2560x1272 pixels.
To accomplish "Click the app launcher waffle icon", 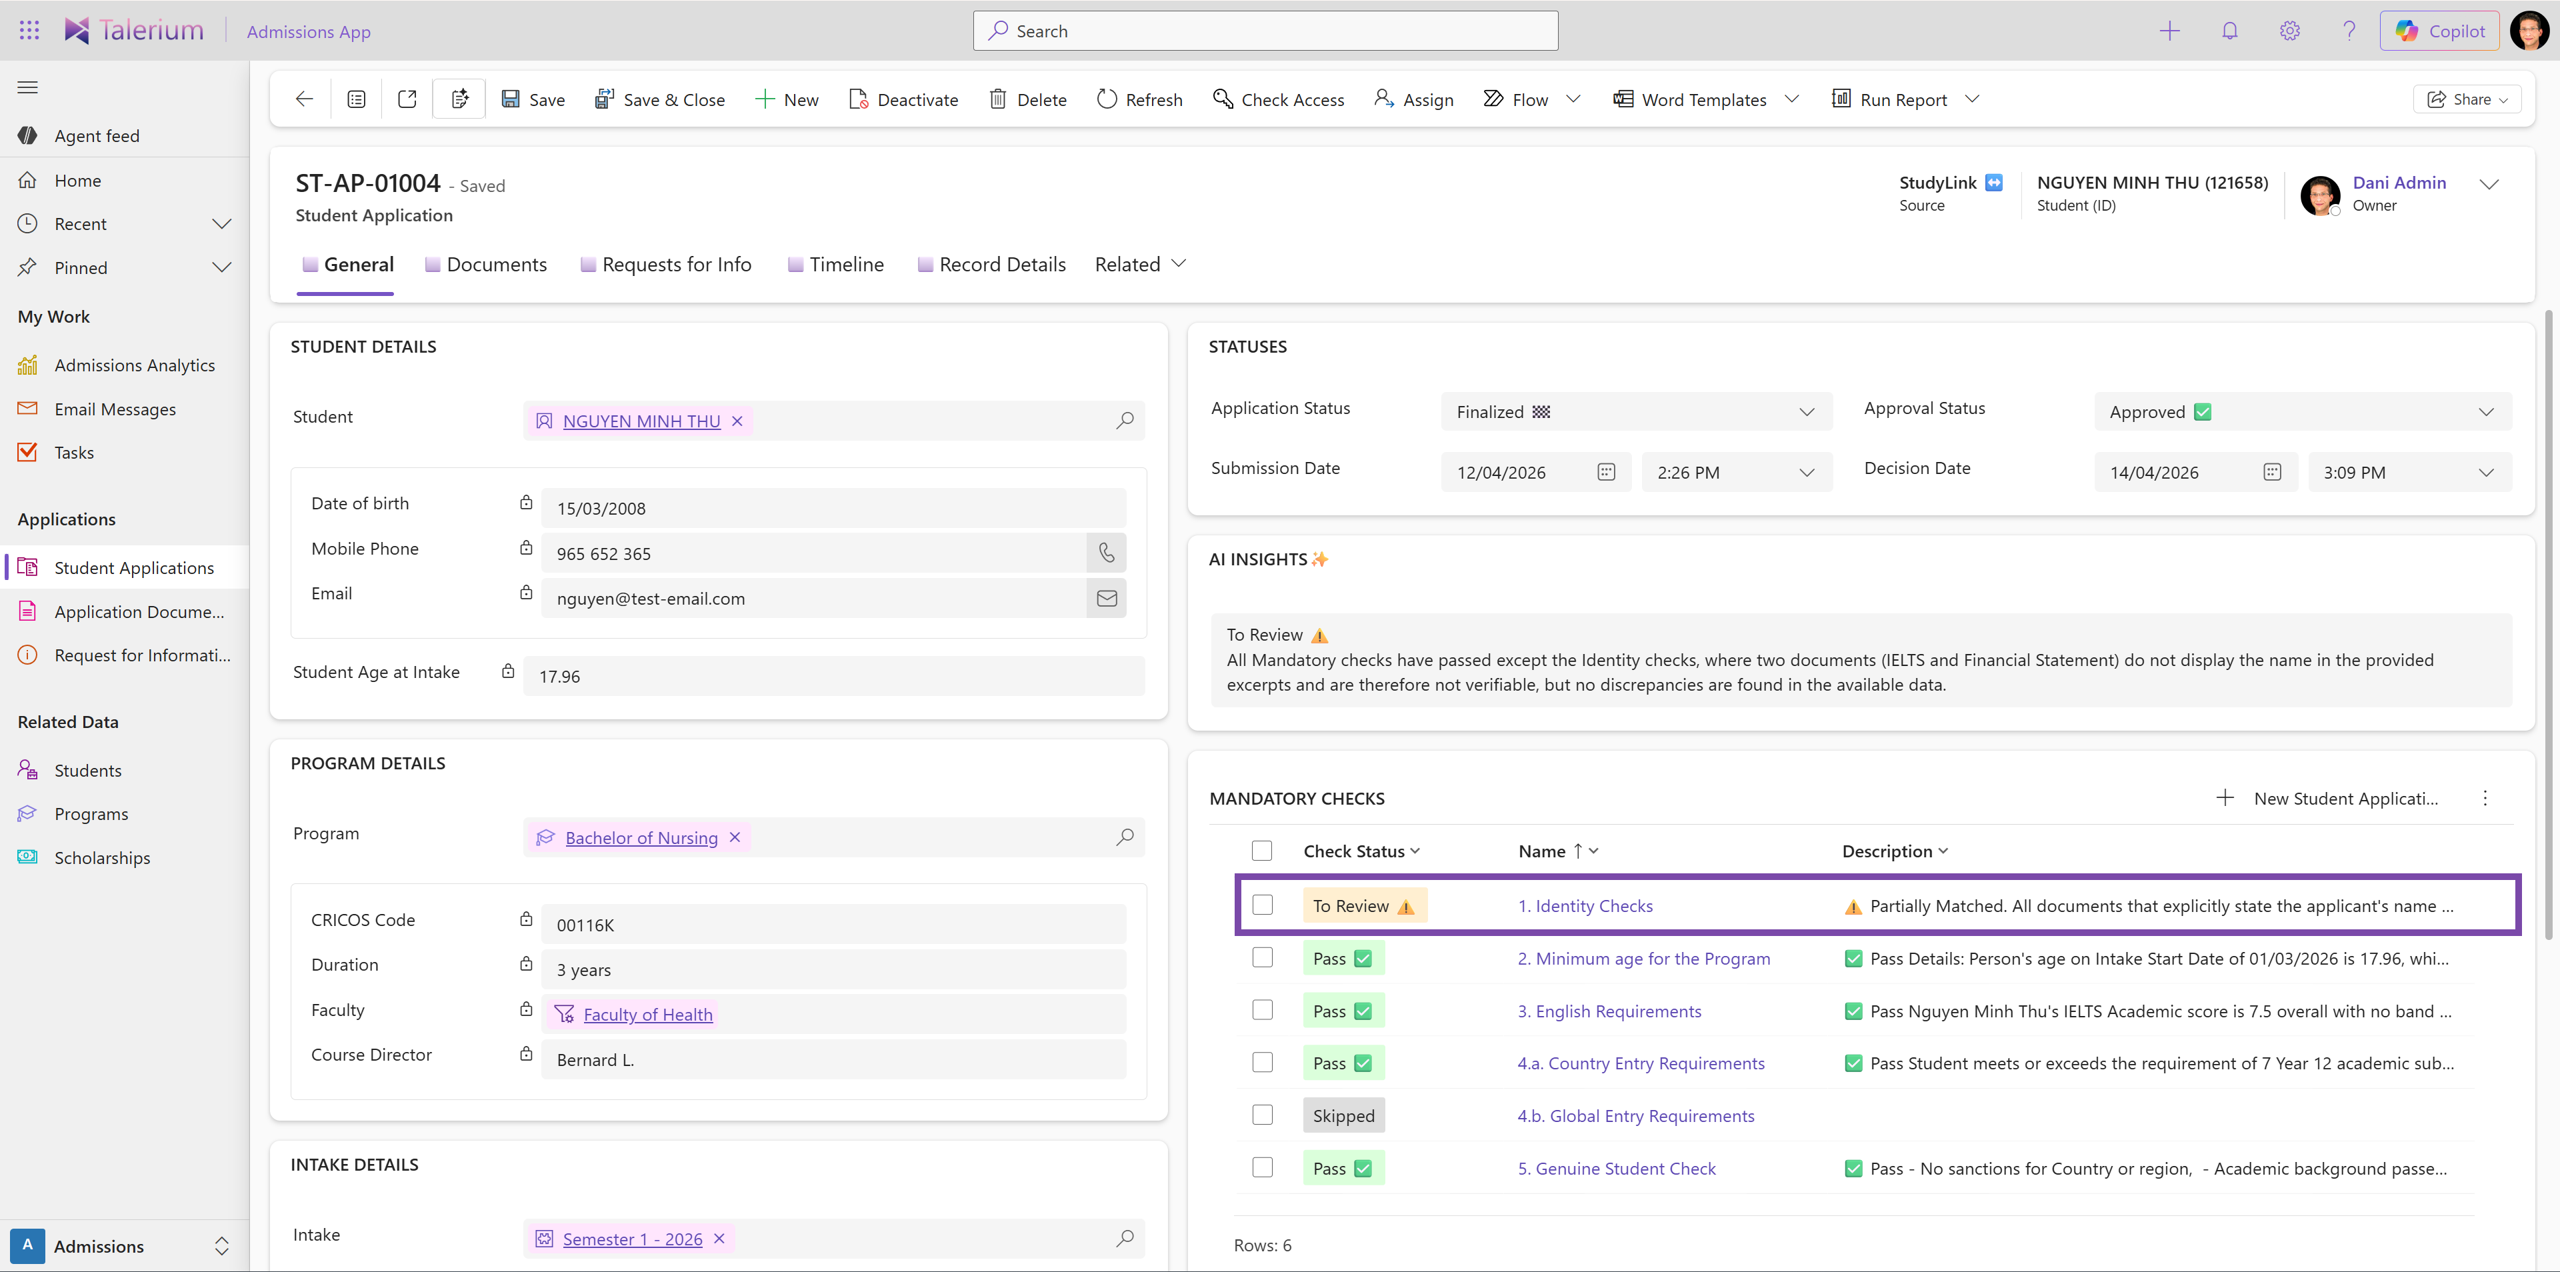I will coord(29,30).
